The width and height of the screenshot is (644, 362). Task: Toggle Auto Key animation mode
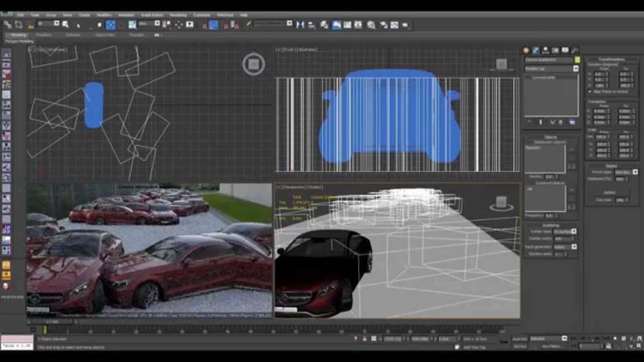[520, 339]
